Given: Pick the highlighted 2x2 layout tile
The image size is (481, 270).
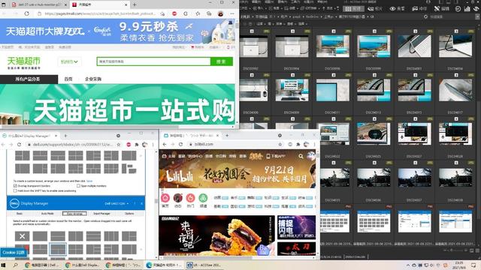Looking at the screenshot, I should (58, 249).
